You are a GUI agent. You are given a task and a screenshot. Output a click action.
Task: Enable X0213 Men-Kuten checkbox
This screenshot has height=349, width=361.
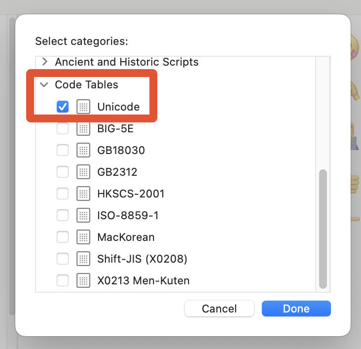[63, 280]
